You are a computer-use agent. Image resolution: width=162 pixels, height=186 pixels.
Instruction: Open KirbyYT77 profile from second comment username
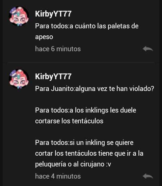tap(53, 76)
